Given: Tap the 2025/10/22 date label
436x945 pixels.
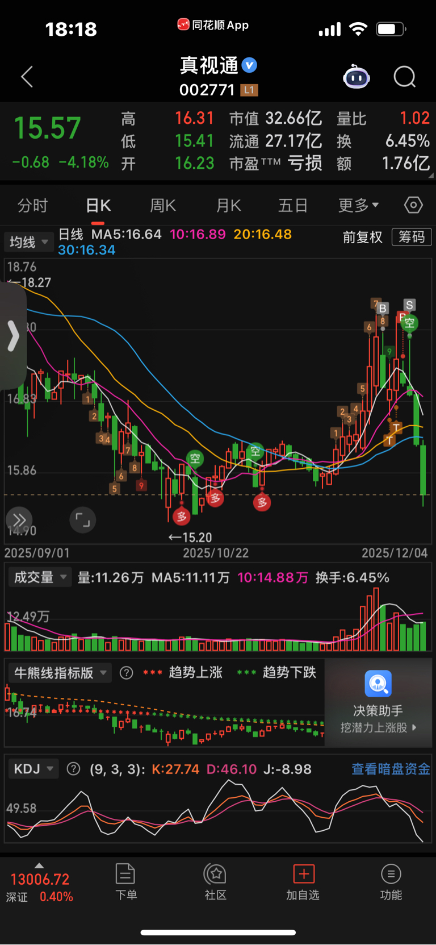Looking at the screenshot, I should pyautogui.click(x=216, y=553).
